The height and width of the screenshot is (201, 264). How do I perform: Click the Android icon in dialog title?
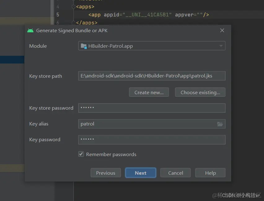click(30, 31)
